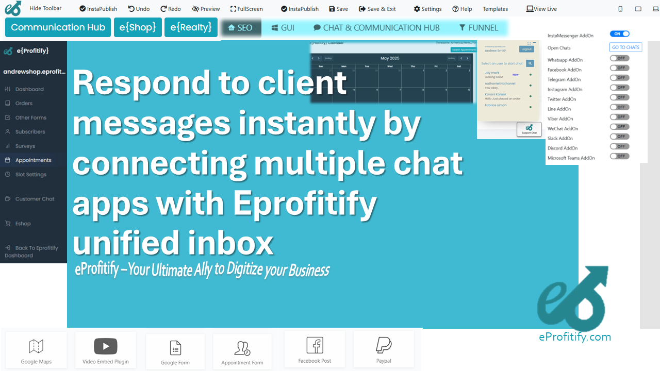Enable the Facebook AddOn toggle
Viewport: 660px width, 371px height.
[x=619, y=68]
